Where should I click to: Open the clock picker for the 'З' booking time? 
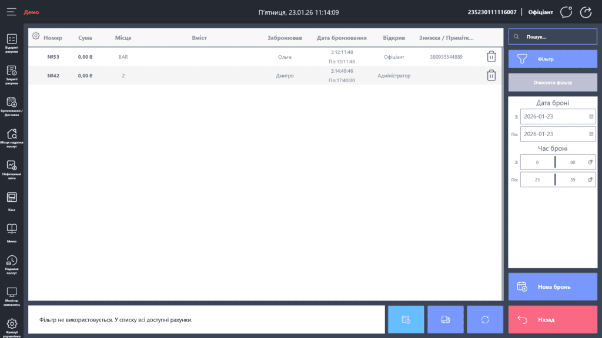(591, 163)
